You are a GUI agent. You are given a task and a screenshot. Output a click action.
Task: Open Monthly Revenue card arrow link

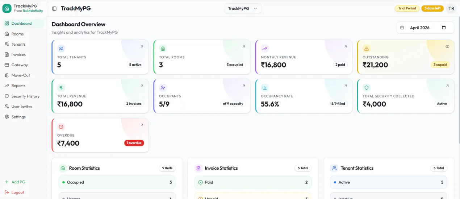coord(345,46)
